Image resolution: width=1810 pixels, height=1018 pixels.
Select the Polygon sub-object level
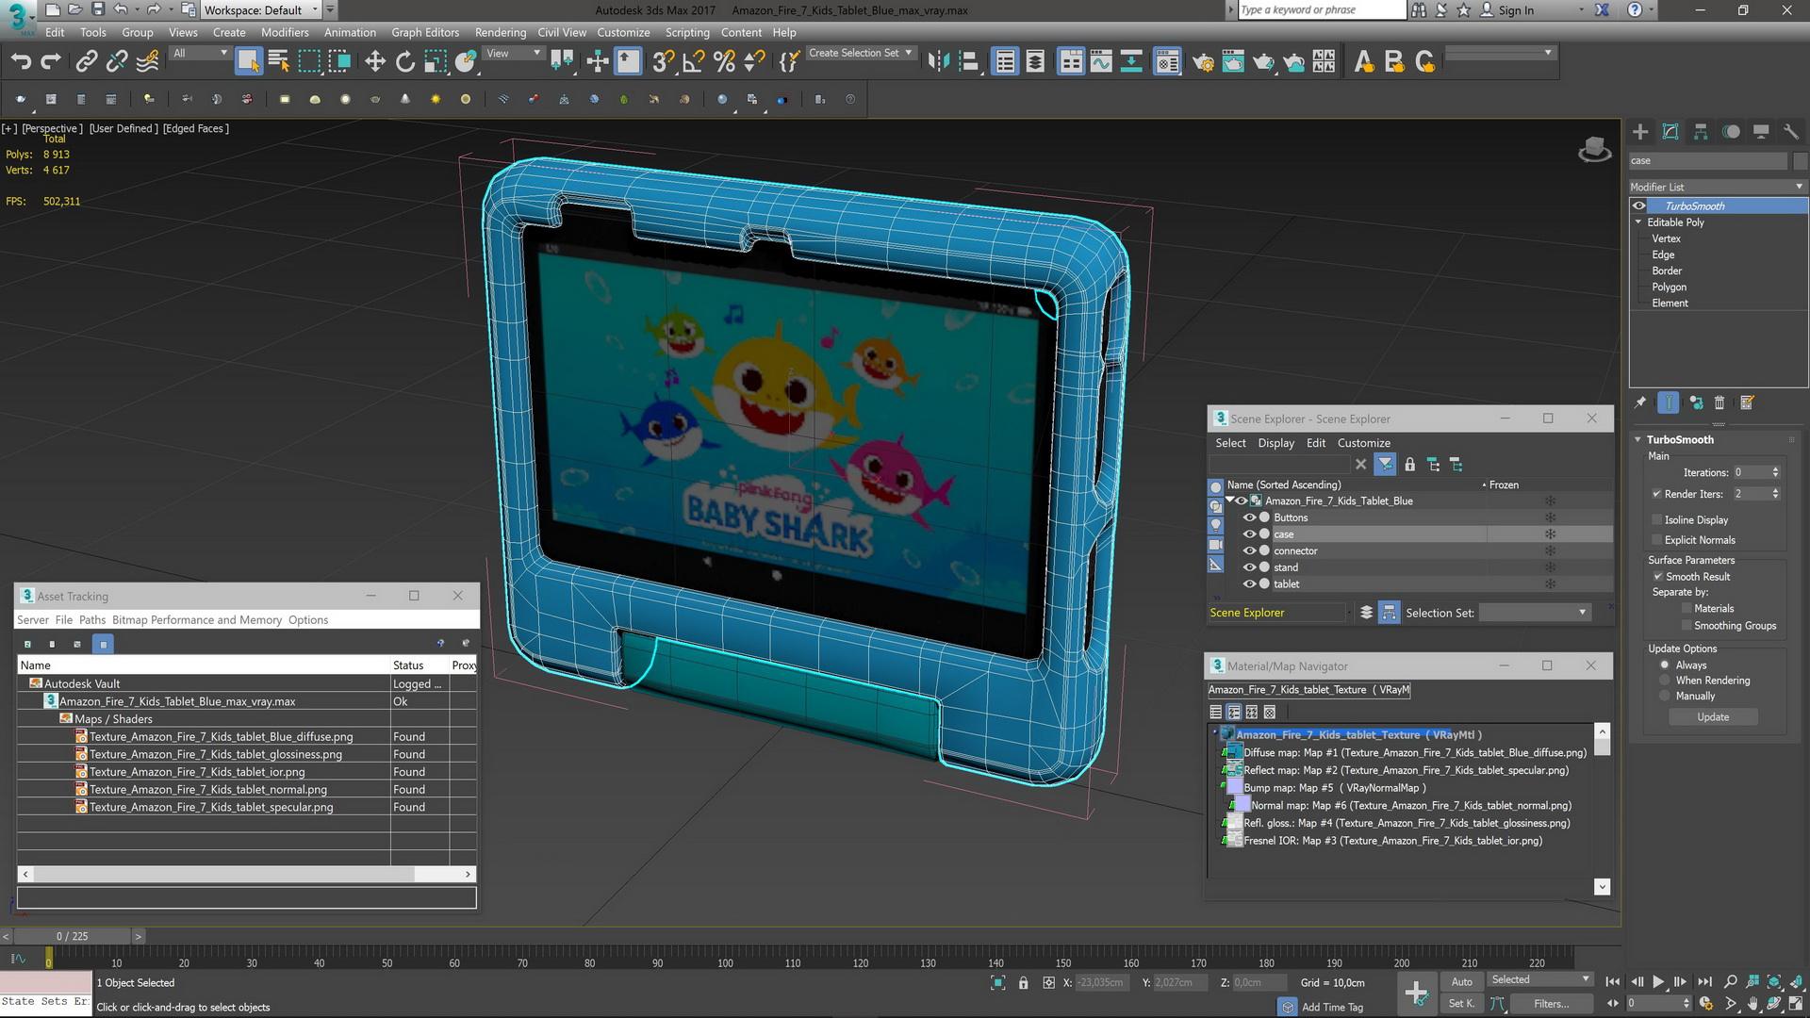pos(1669,287)
